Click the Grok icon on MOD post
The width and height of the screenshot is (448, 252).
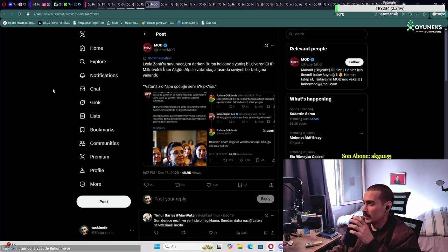pos(266,45)
